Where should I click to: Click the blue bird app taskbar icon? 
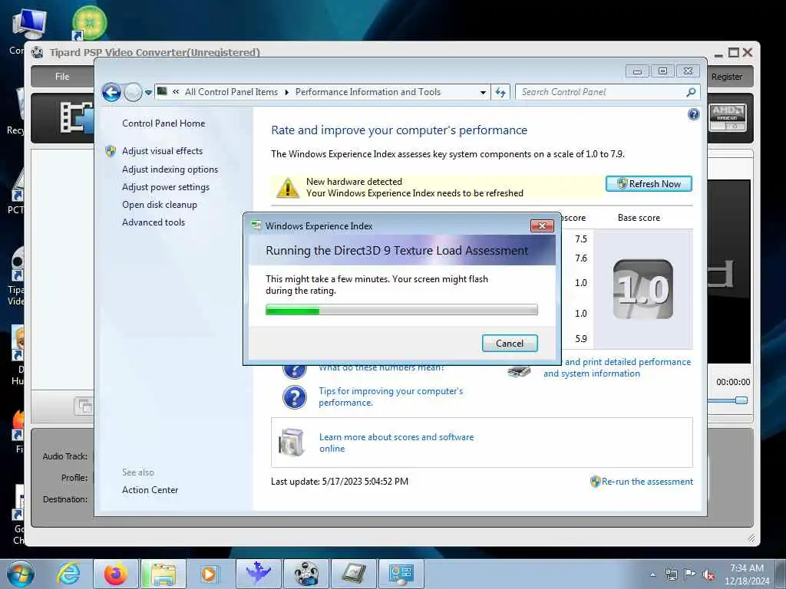258,574
